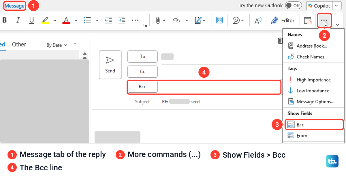346x179 pixels.
Task: Expand the Copilot dropdown arrow
Action: pos(336,5)
